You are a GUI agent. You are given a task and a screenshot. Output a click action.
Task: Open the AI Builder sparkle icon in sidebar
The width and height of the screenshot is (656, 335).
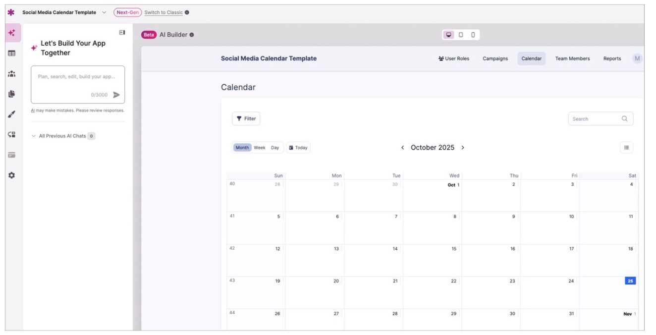pos(12,33)
